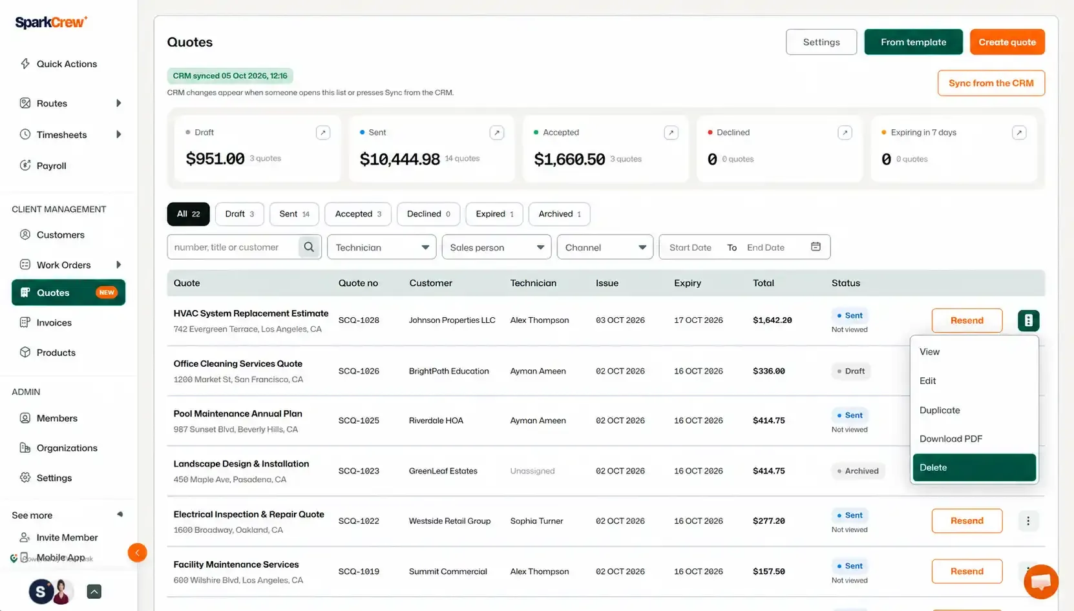The width and height of the screenshot is (1074, 611).
Task: Click the From template button
Action: (x=913, y=42)
